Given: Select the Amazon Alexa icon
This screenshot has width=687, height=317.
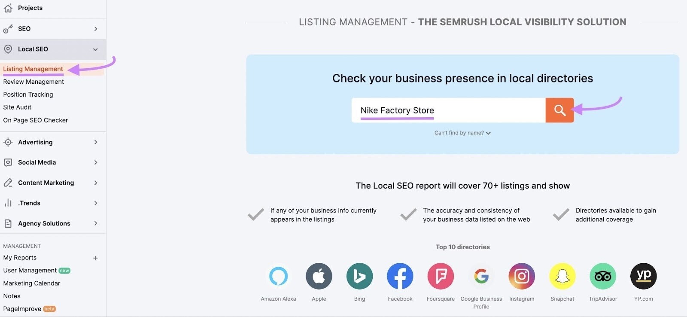Looking at the screenshot, I should (278, 276).
